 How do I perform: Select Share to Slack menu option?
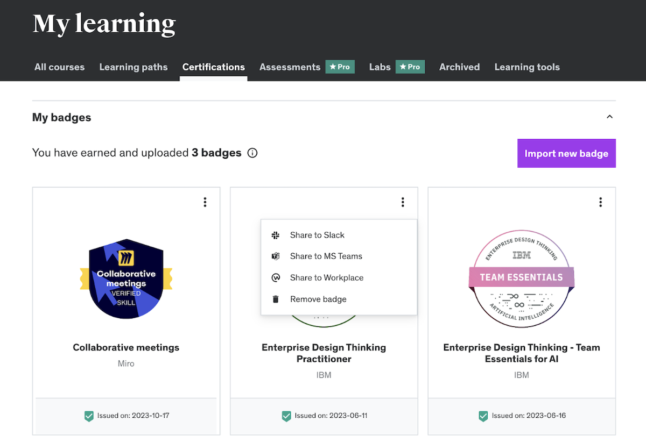pos(317,235)
